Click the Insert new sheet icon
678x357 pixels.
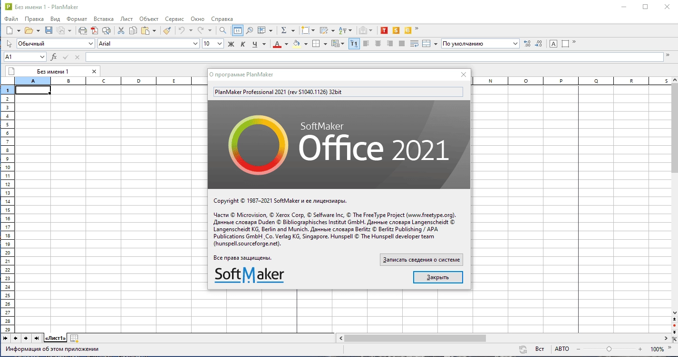click(74, 338)
